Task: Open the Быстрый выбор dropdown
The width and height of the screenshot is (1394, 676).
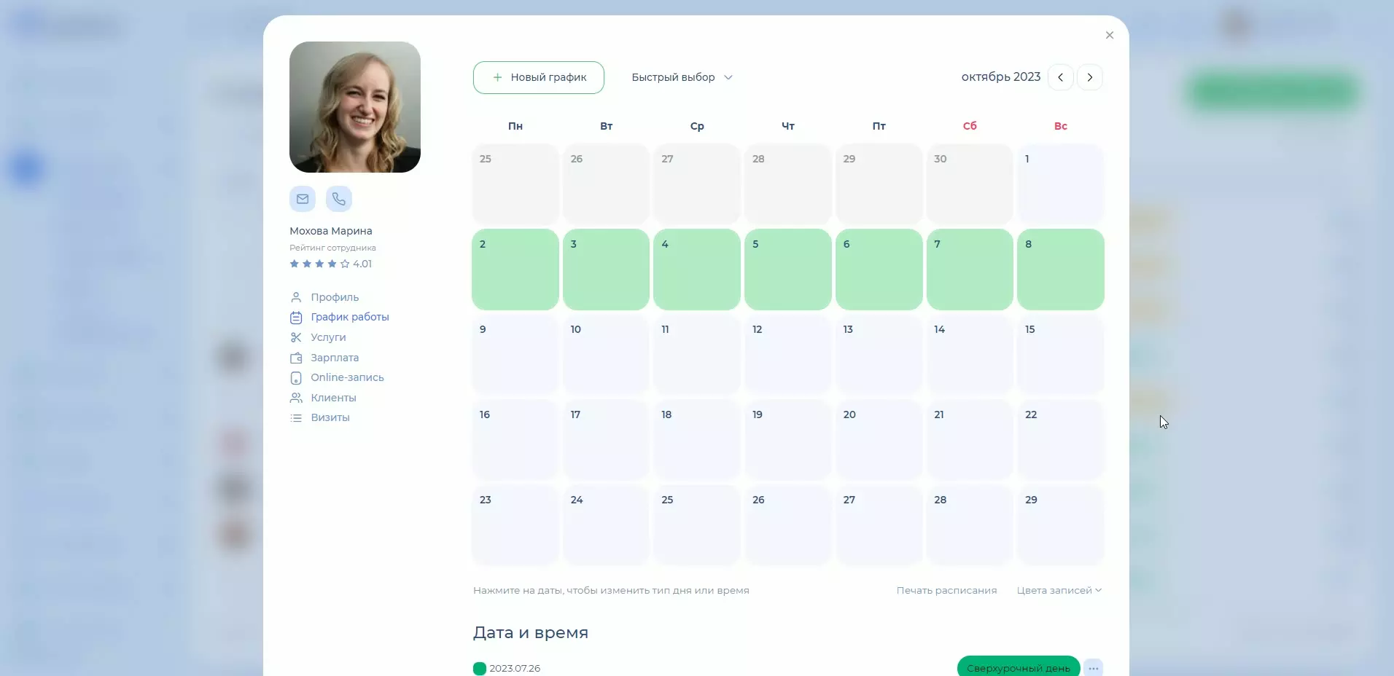Action: 681,77
